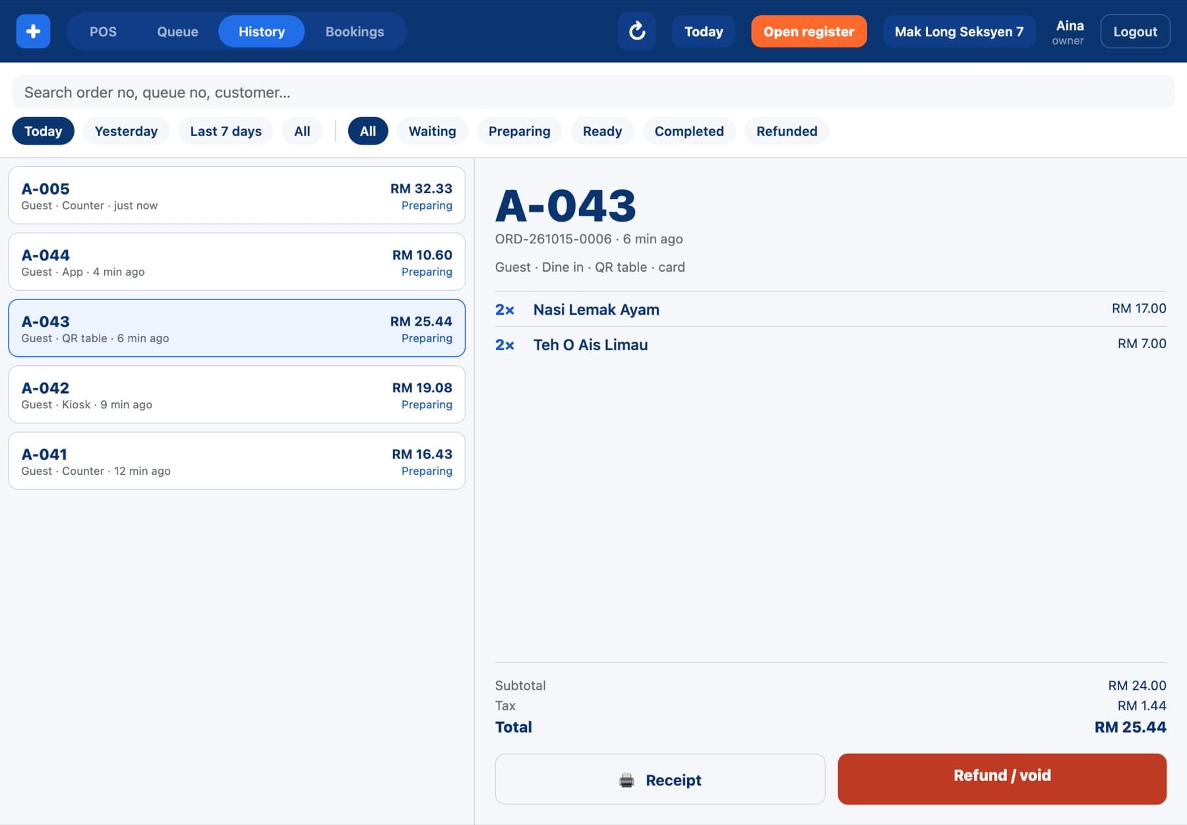
Task: Click the RM 7.00 item price
Action: tap(1141, 344)
